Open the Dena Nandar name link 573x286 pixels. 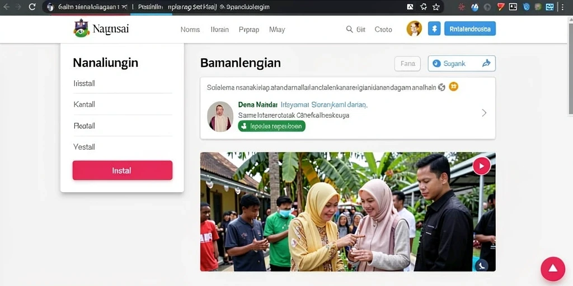click(258, 104)
